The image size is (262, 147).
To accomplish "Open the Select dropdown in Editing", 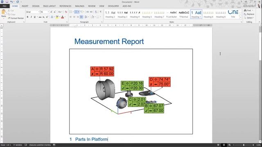I will (x=249, y=18).
